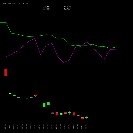Select the high value 'H: 6.10'
This screenshot has width=133, height=133.
tap(67, 7)
